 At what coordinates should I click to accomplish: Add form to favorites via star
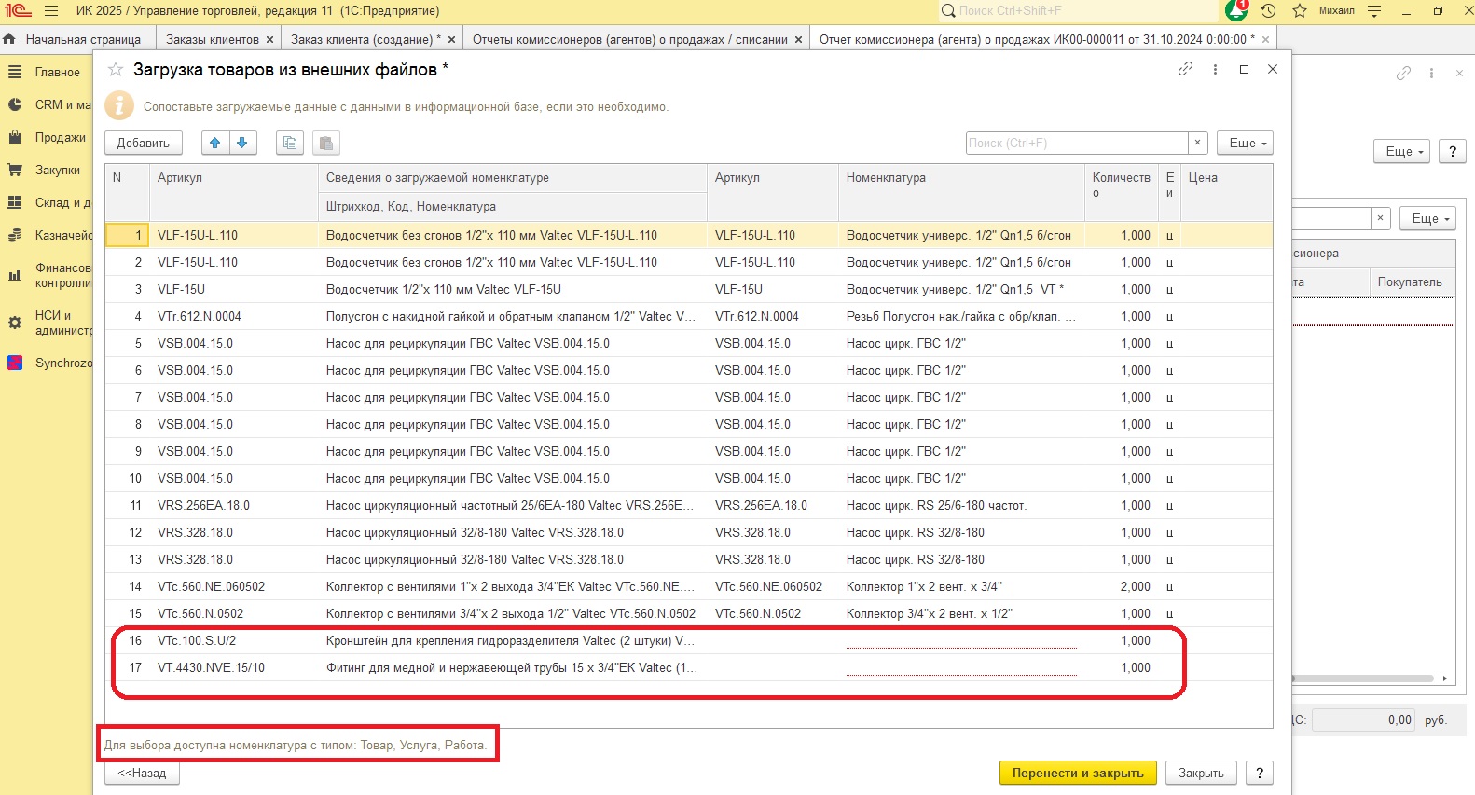coord(116,70)
